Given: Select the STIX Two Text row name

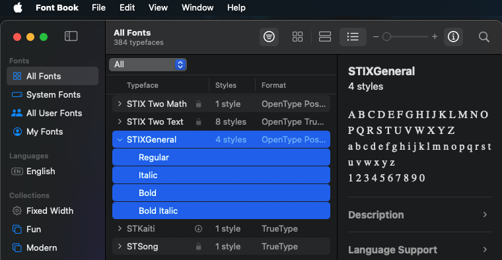Looking at the screenshot, I should (155, 122).
